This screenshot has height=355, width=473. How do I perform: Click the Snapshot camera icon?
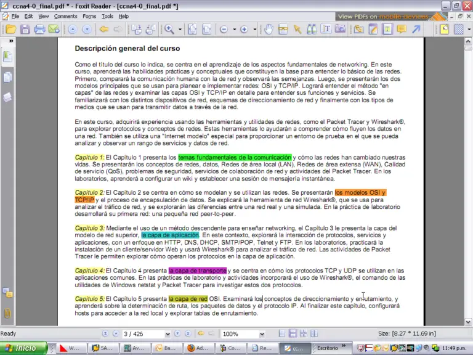click(341, 30)
